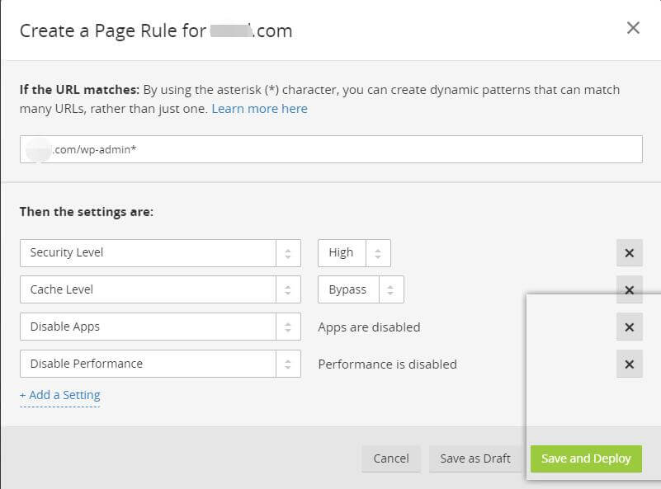Viewport: 661px width, 489px height.
Task: Click the URL pattern input field
Action: tap(330, 150)
